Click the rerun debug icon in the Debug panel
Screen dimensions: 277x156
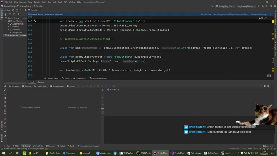5,86
